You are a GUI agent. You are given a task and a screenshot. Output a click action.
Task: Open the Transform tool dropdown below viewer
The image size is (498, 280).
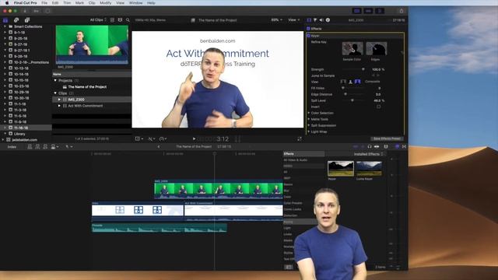[x=139, y=138]
